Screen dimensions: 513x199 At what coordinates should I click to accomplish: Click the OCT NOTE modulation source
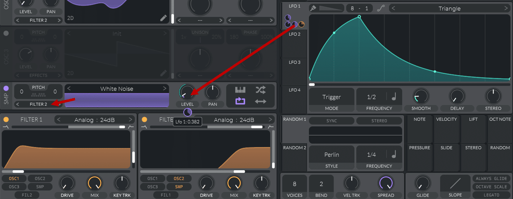pyautogui.click(x=500, y=129)
